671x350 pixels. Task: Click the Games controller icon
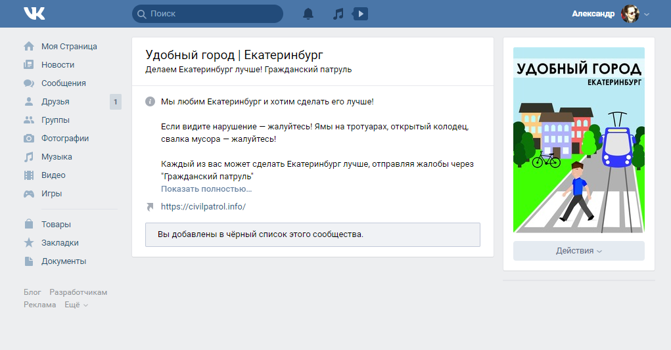[x=29, y=194]
